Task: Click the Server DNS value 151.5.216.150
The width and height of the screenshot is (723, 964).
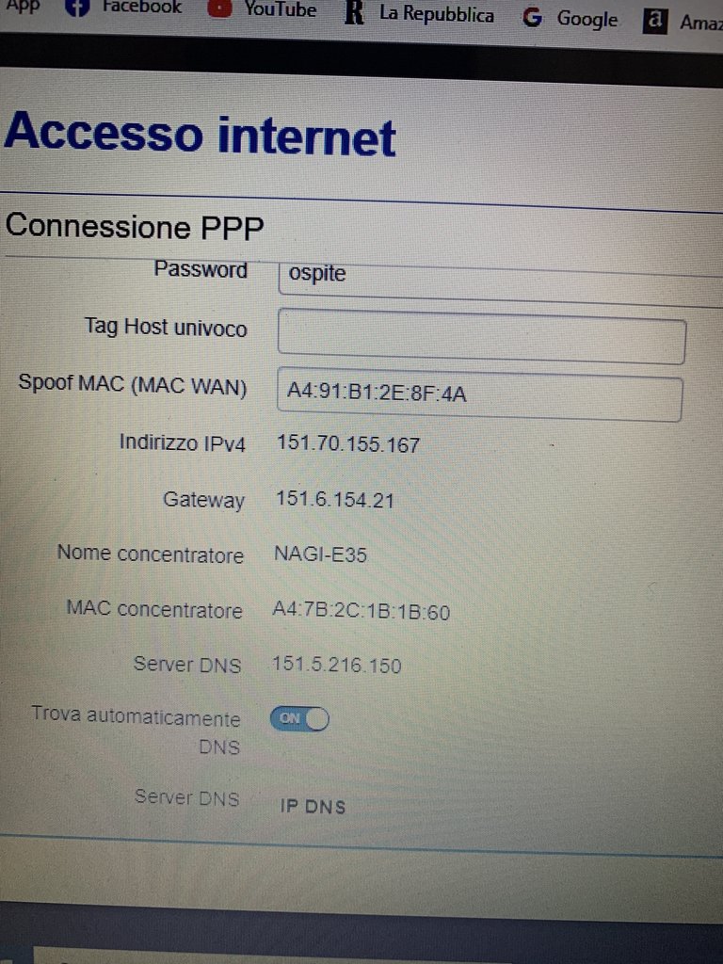Action: point(336,666)
